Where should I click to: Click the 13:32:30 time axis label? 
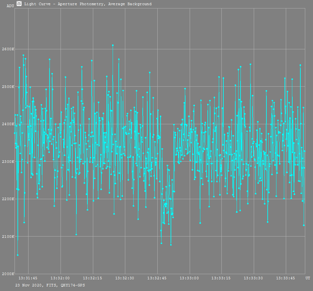tap(125, 278)
